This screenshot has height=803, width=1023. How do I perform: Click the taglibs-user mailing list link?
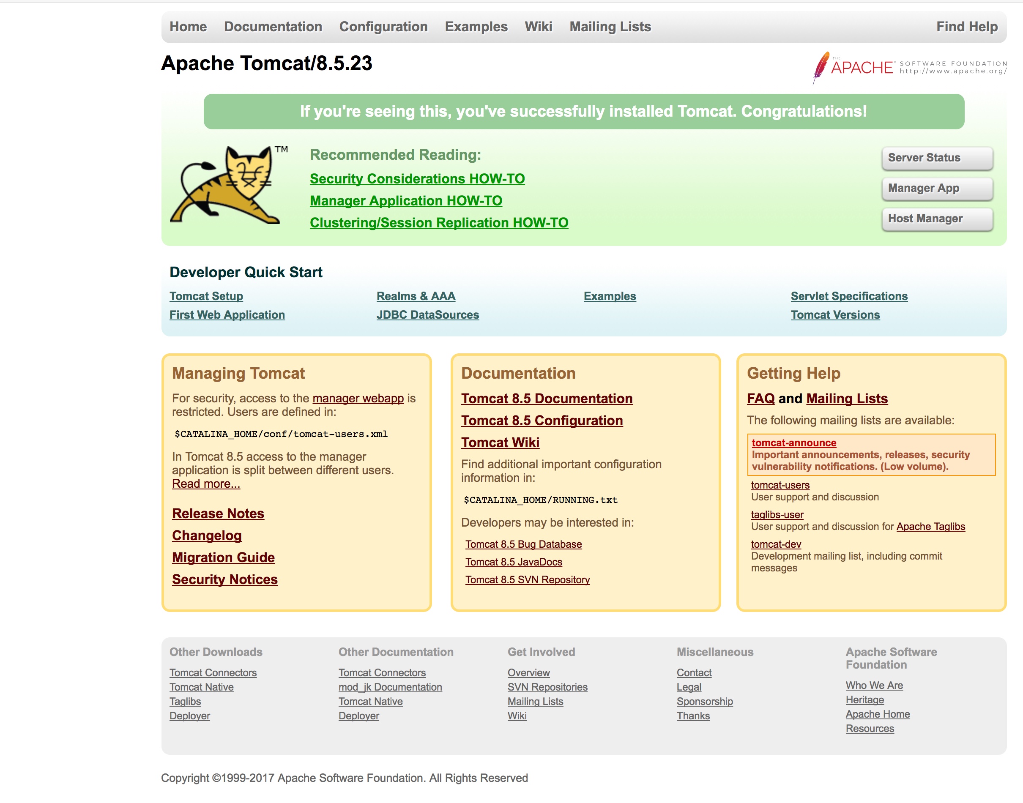tap(777, 515)
